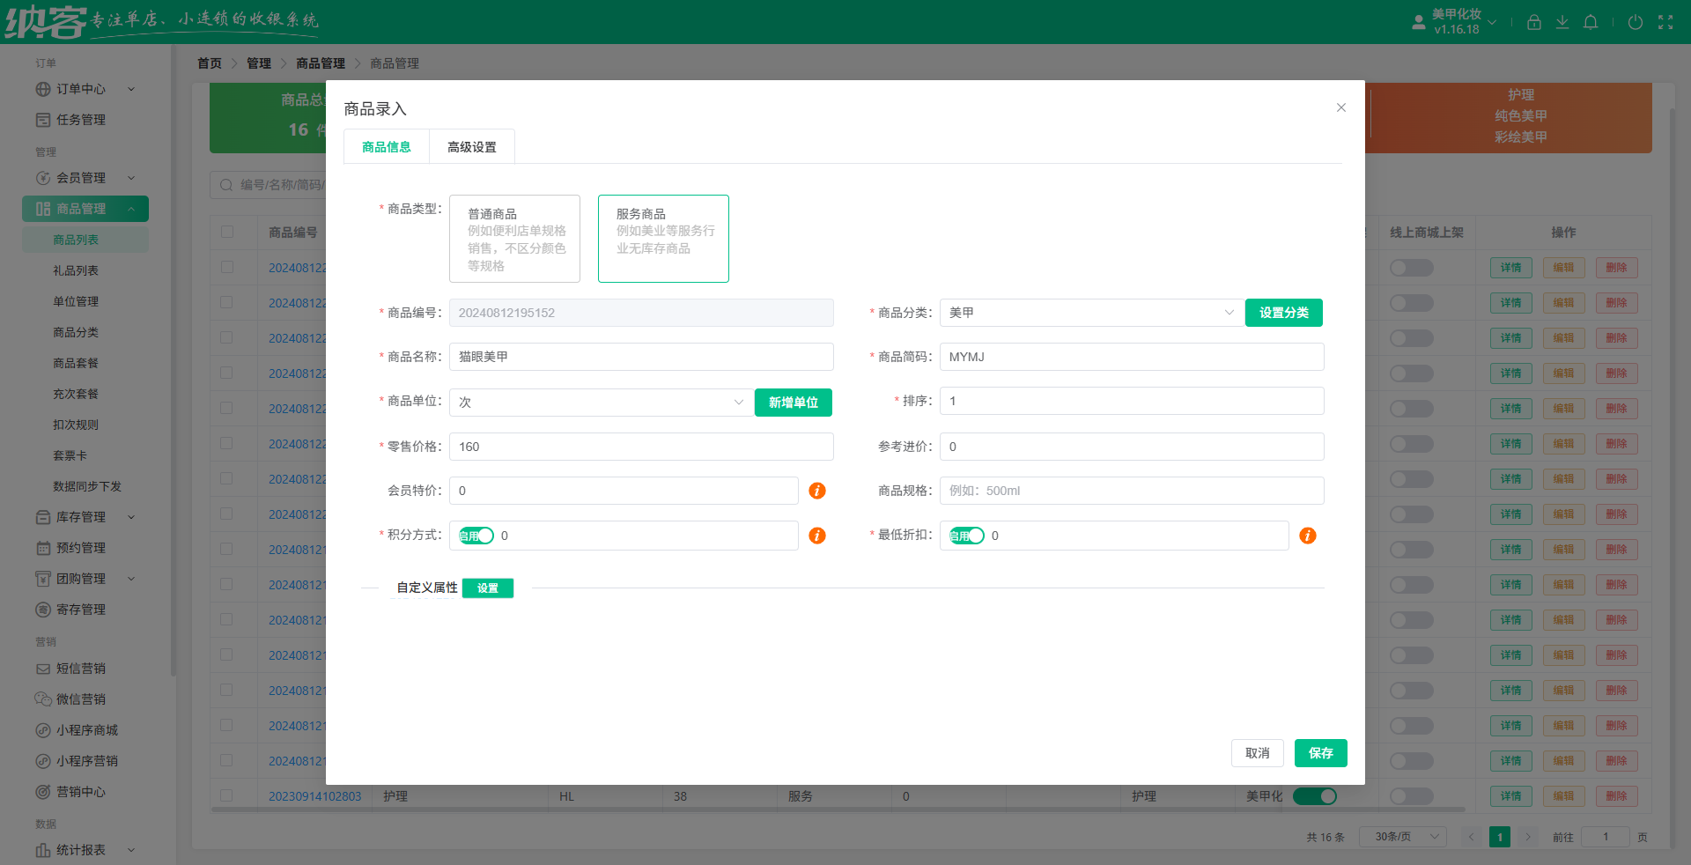Open the 30条/页 page size dropdown
1691x865 pixels.
(x=1402, y=837)
